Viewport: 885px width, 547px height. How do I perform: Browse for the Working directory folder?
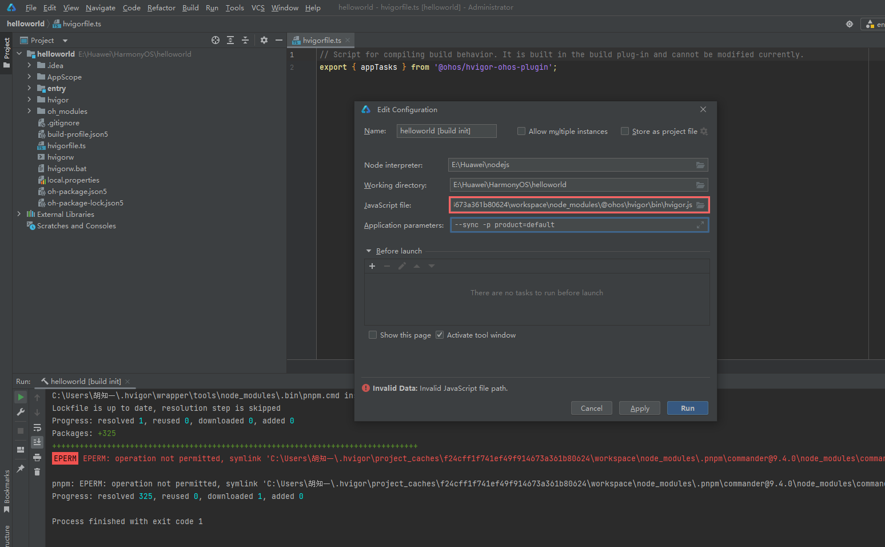click(x=700, y=185)
